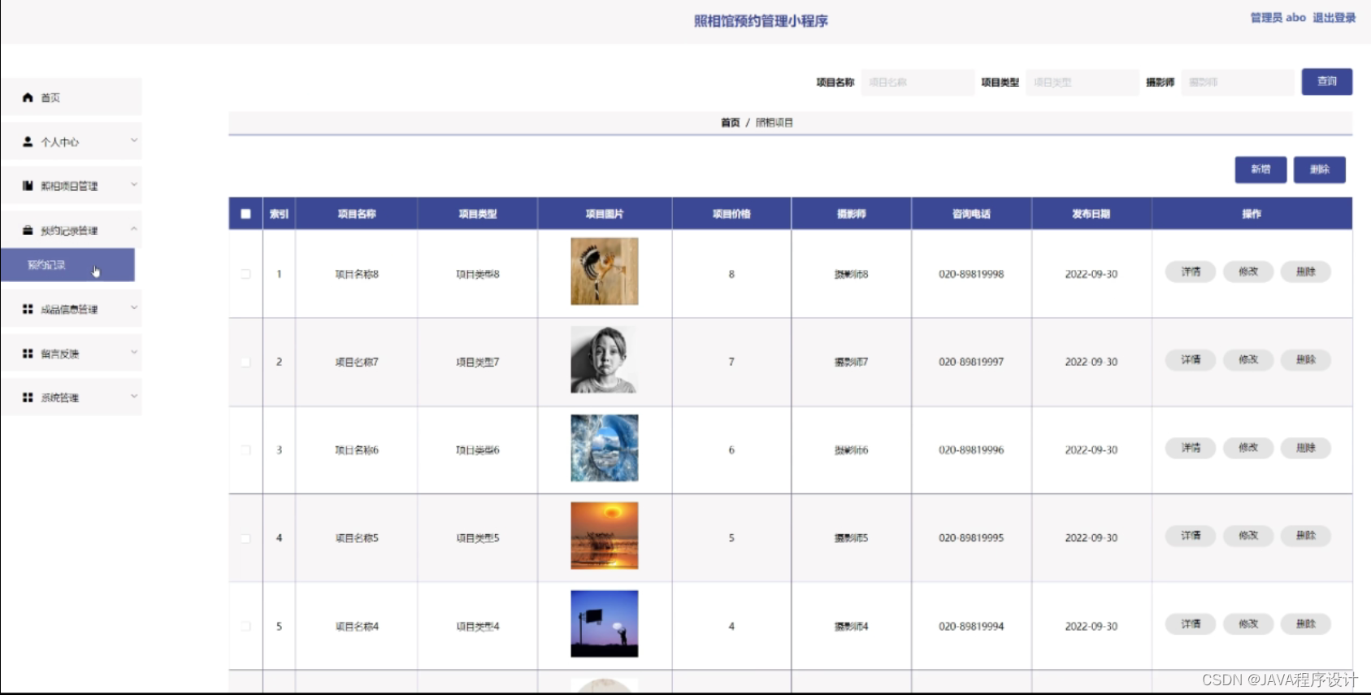Viewport: 1371px width, 695px height.
Task: Click 修改 for 项目名称4
Action: (x=1248, y=623)
